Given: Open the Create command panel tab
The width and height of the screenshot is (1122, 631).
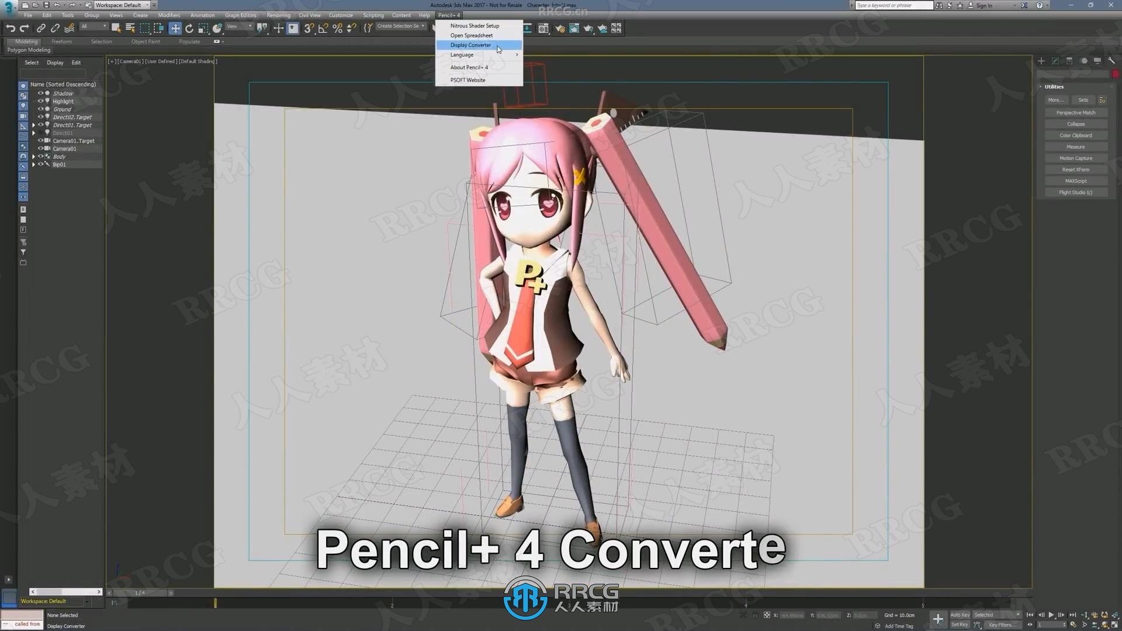Looking at the screenshot, I should click(1041, 61).
